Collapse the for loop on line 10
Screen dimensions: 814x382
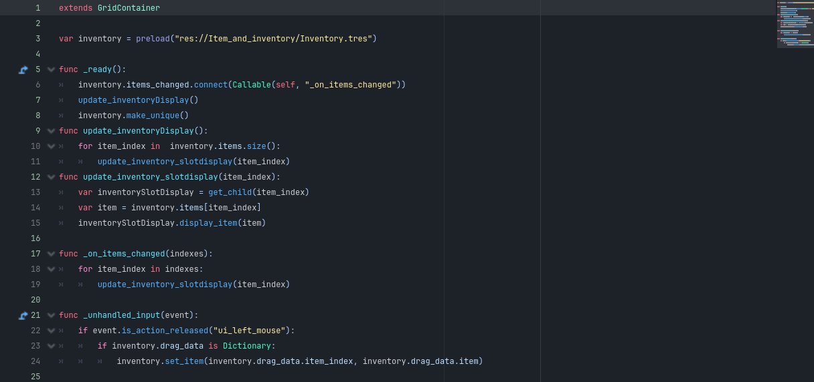tap(51, 146)
